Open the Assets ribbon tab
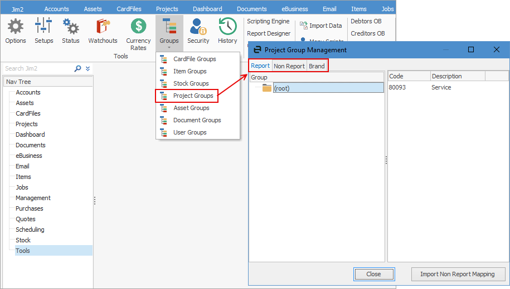The height and width of the screenshot is (289, 510). click(93, 9)
